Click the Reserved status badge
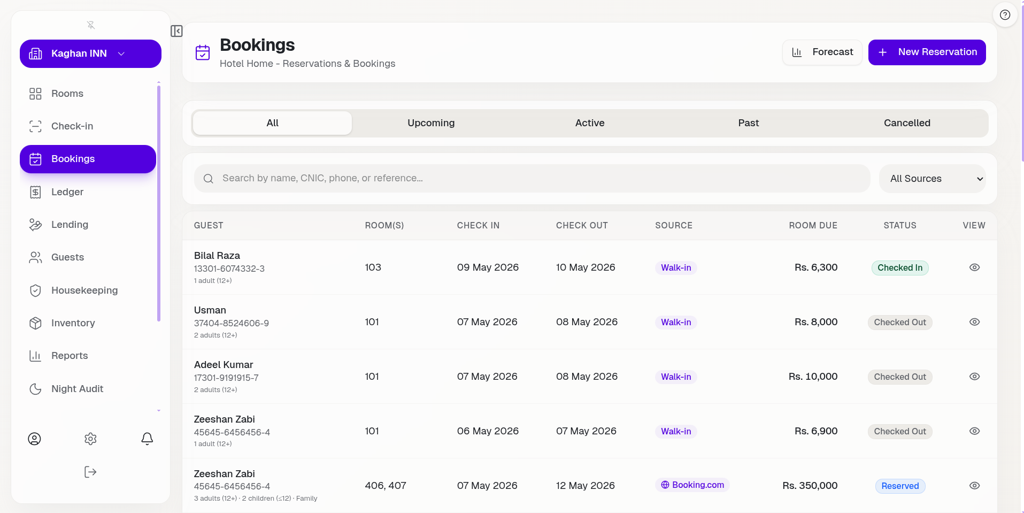The height and width of the screenshot is (513, 1024). [900, 486]
